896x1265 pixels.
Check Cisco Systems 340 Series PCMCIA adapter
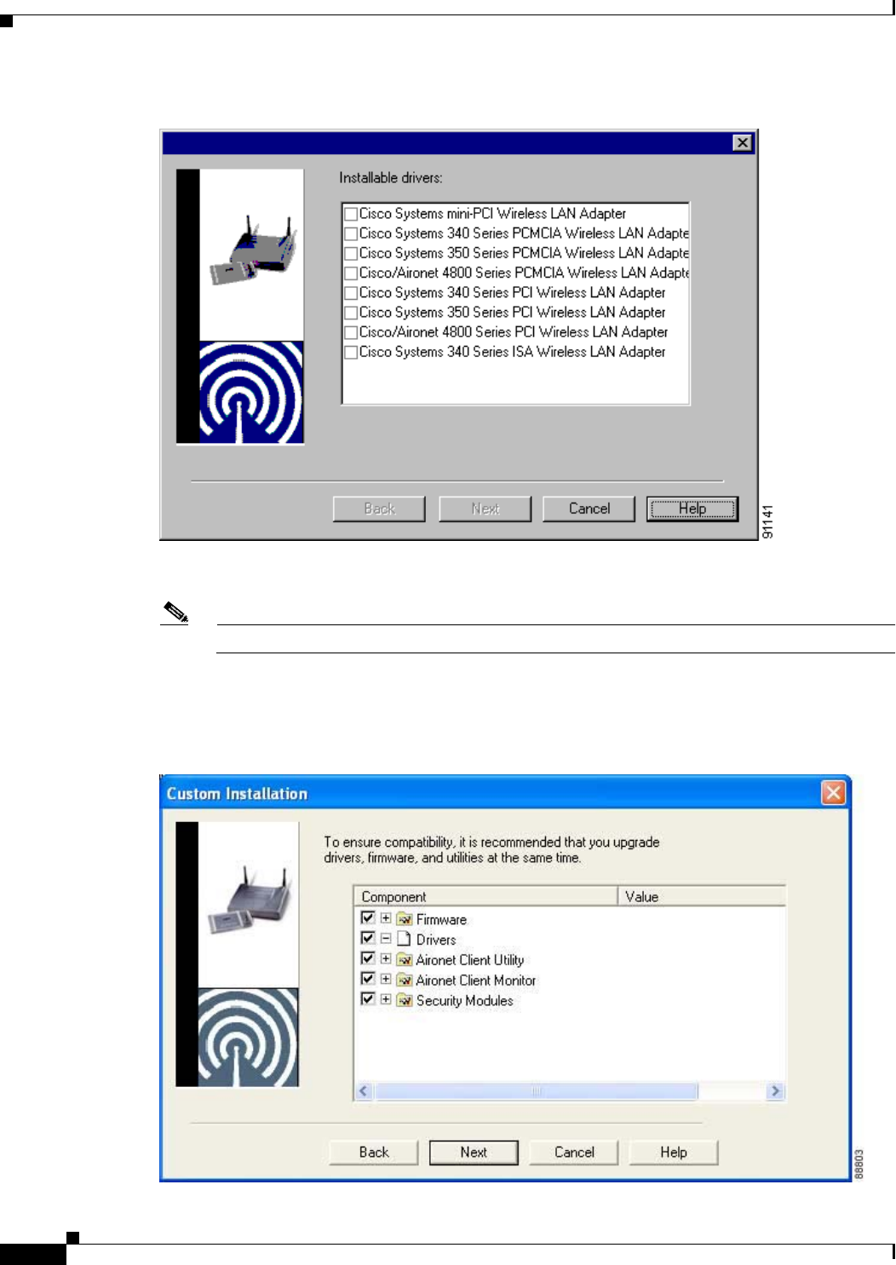point(350,233)
